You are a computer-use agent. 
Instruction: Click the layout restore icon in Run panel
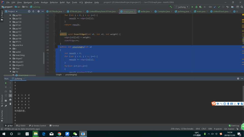[x=6, y=101]
